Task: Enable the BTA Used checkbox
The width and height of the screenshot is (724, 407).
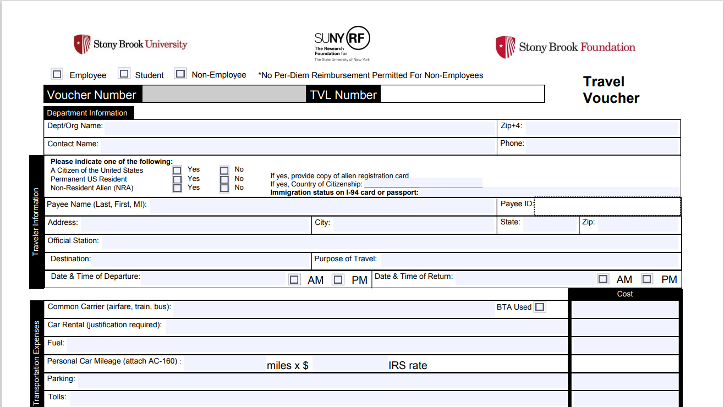Action: tap(540, 306)
